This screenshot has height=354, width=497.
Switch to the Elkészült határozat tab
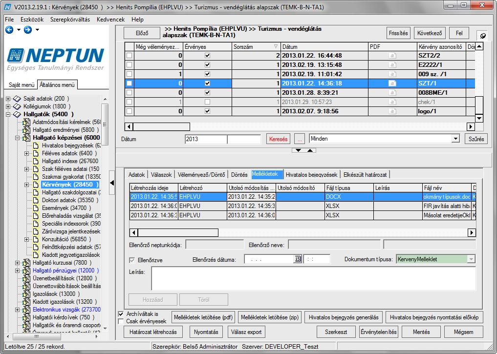(365, 174)
